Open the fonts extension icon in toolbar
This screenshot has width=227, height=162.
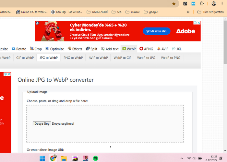(185, 4)
